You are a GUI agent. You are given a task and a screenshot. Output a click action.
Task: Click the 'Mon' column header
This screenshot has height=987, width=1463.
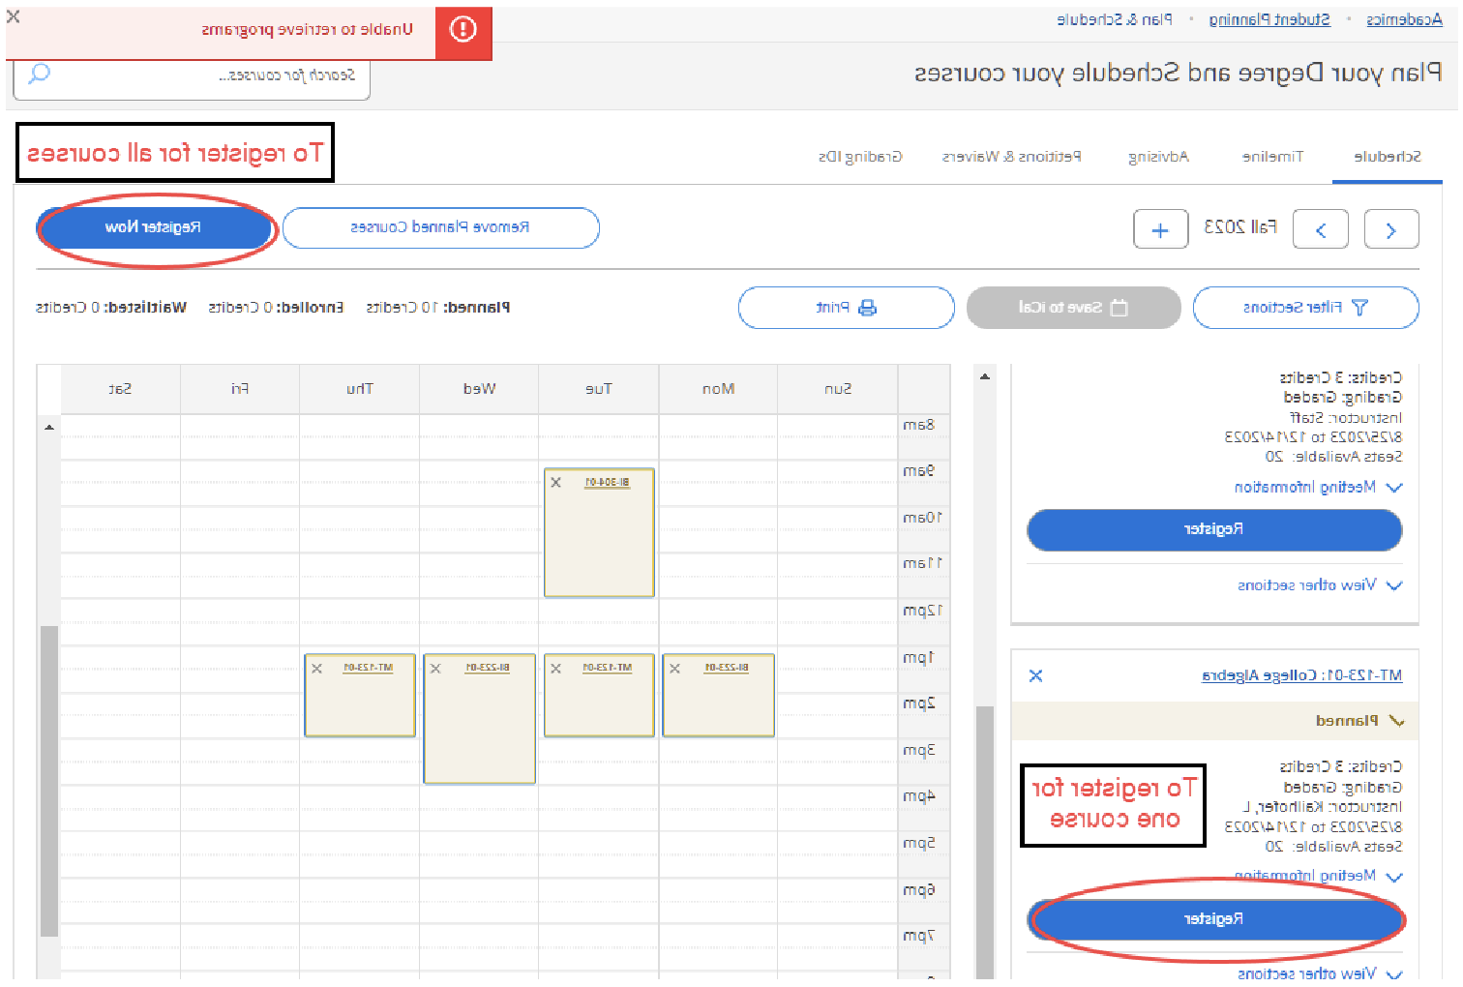pos(719,389)
